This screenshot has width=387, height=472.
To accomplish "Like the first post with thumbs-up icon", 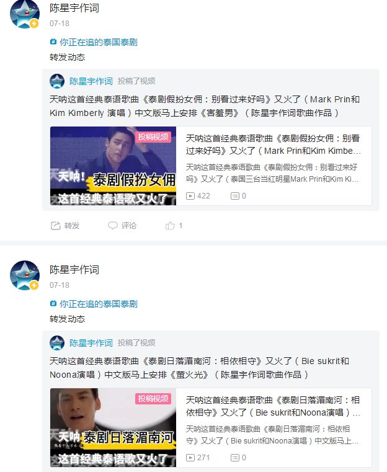I will tap(170, 226).
